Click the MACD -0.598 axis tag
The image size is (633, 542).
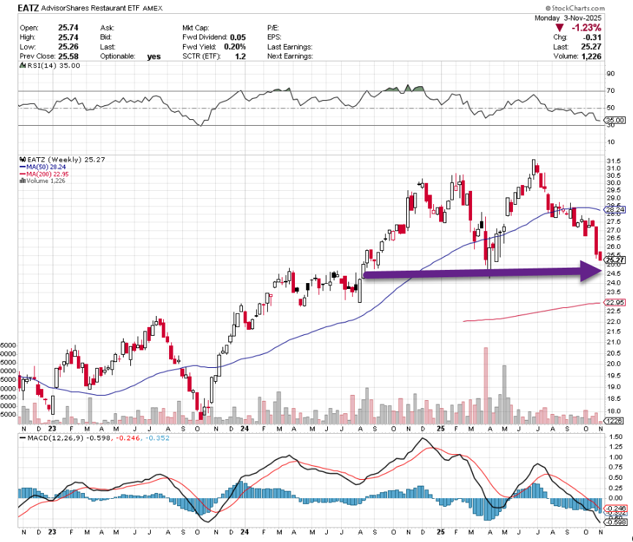pyautogui.click(x=613, y=522)
